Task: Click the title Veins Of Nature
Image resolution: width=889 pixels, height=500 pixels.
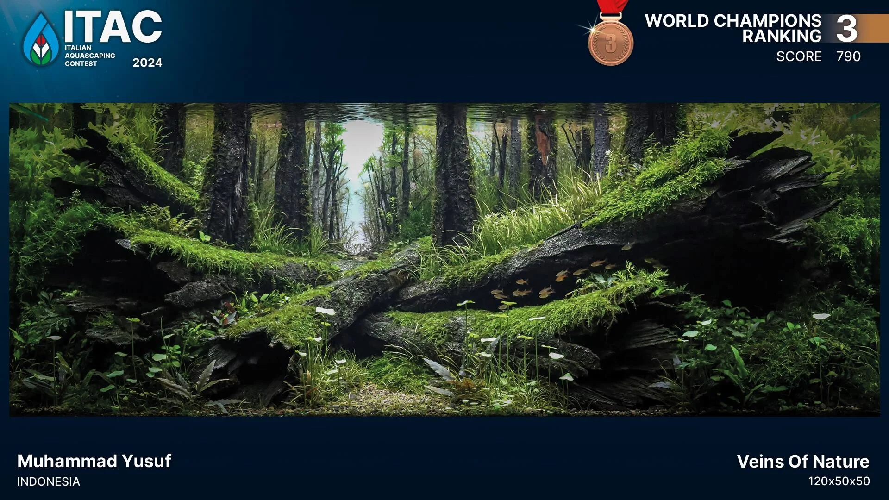Action: (x=803, y=462)
